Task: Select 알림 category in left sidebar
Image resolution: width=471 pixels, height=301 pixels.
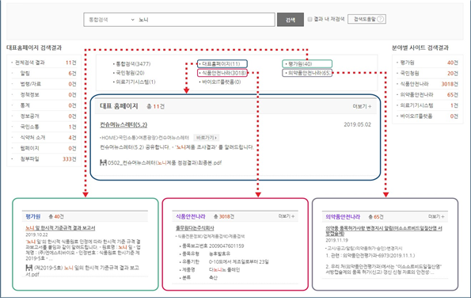Action: coord(44,74)
